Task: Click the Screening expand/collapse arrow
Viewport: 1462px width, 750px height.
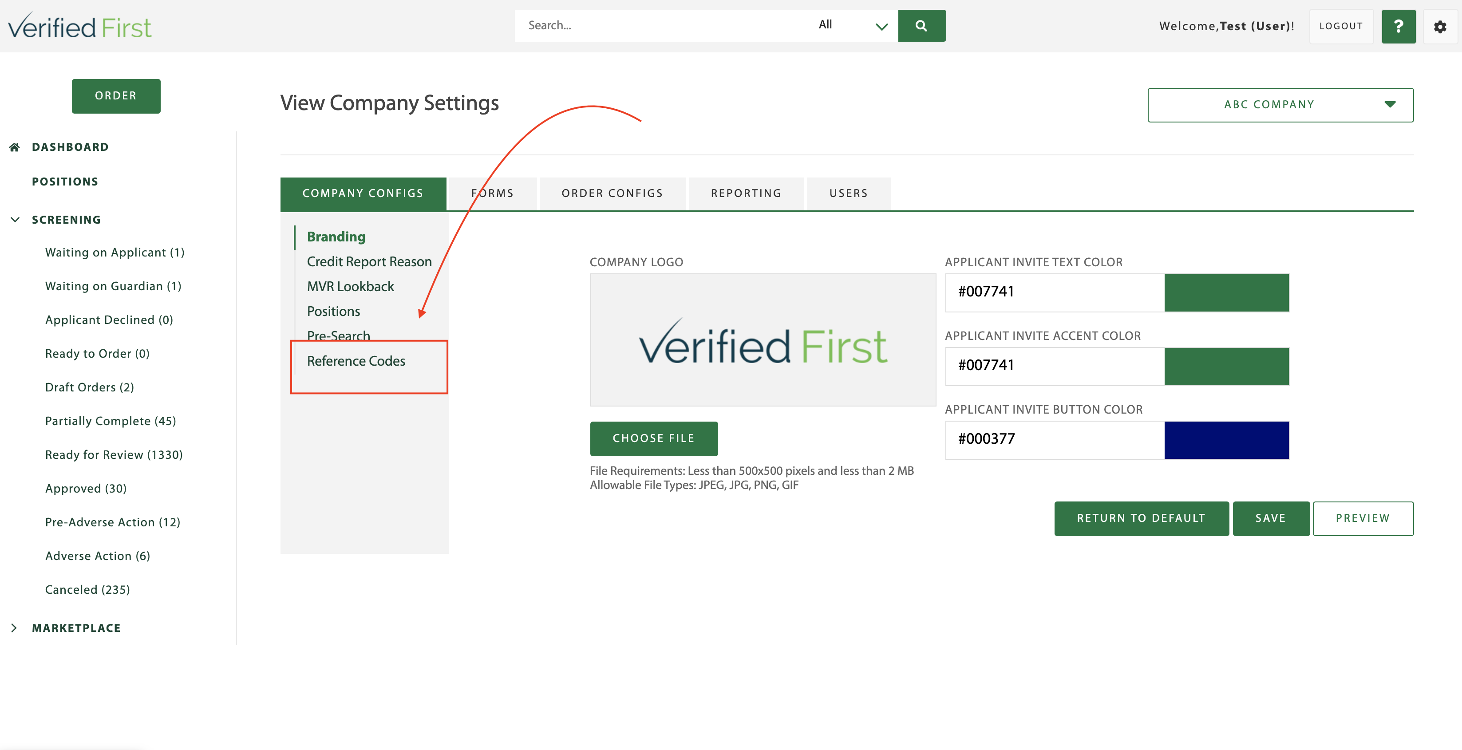Action: tap(13, 219)
